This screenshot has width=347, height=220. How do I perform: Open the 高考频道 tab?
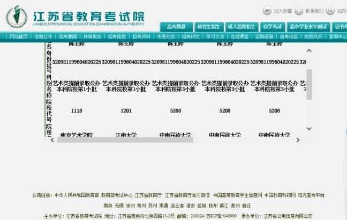click(176, 27)
